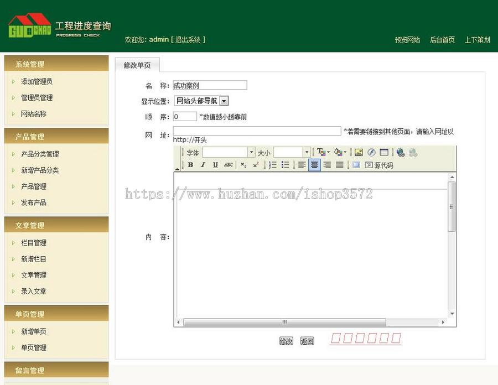This screenshot has width=498, height=385.
Task: Open 新增产品分类 menu item
Action: 40,170
